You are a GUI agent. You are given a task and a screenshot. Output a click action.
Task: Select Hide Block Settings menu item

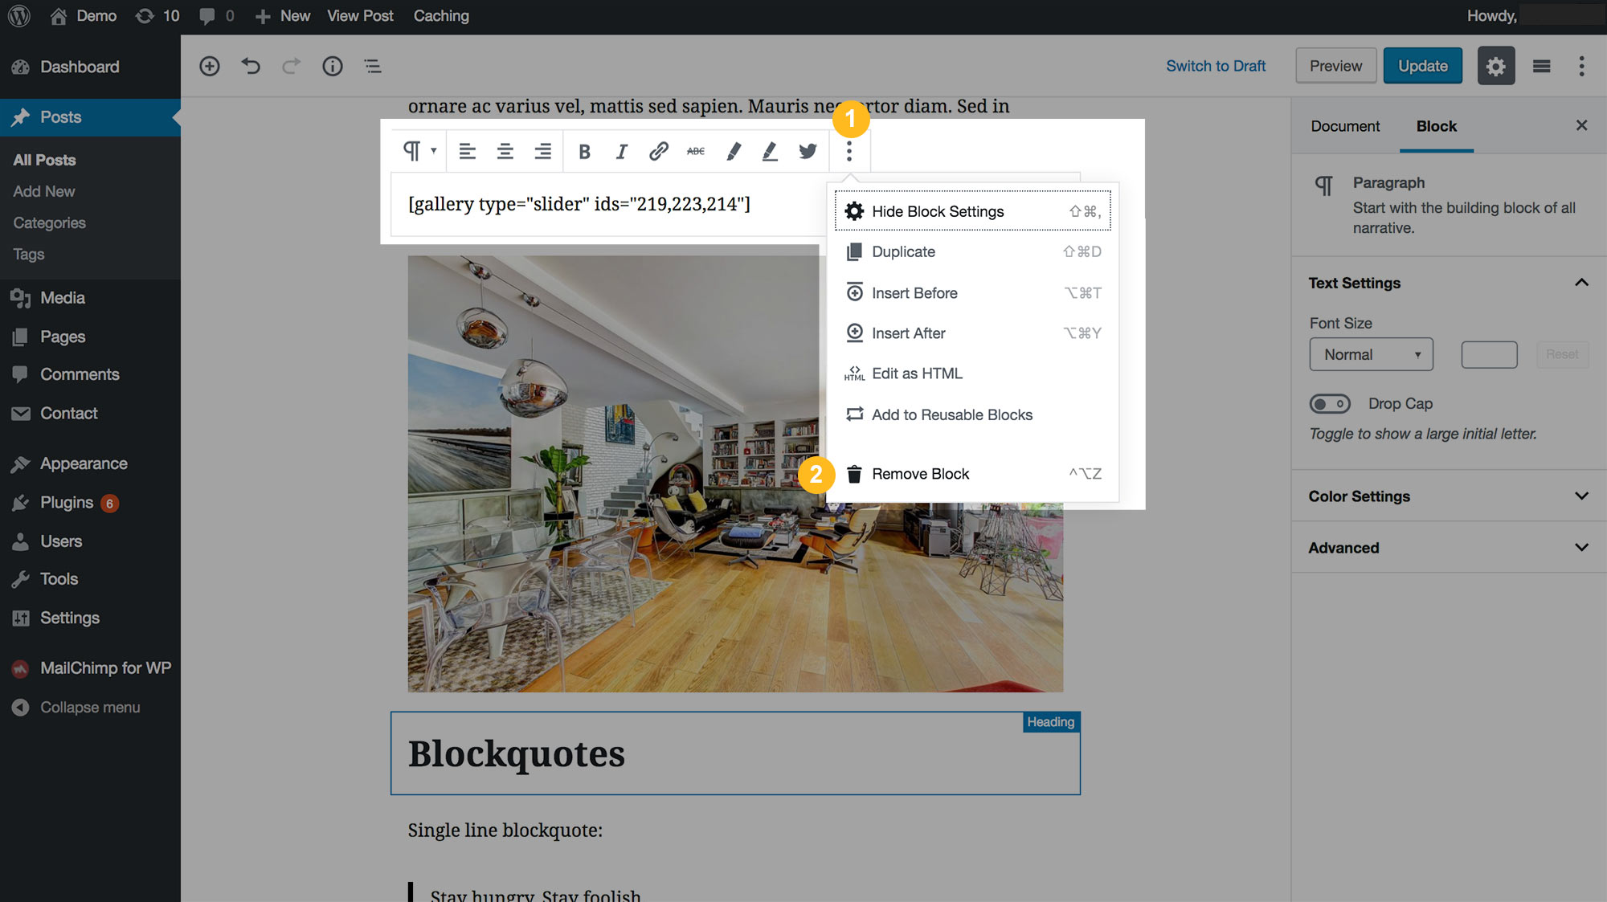[972, 211]
